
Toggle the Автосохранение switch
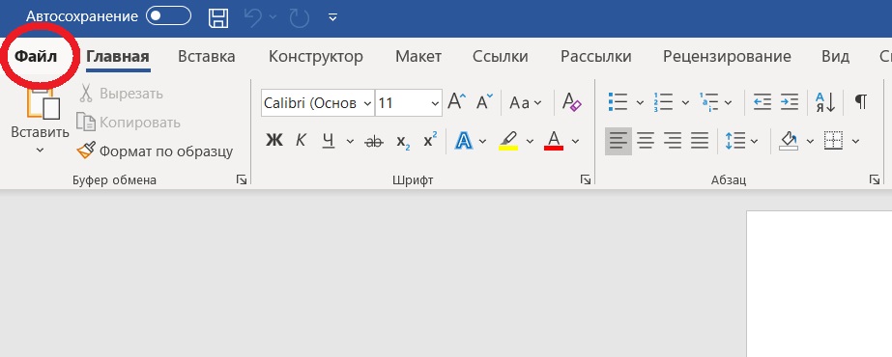pyautogui.click(x=168, y=15)
